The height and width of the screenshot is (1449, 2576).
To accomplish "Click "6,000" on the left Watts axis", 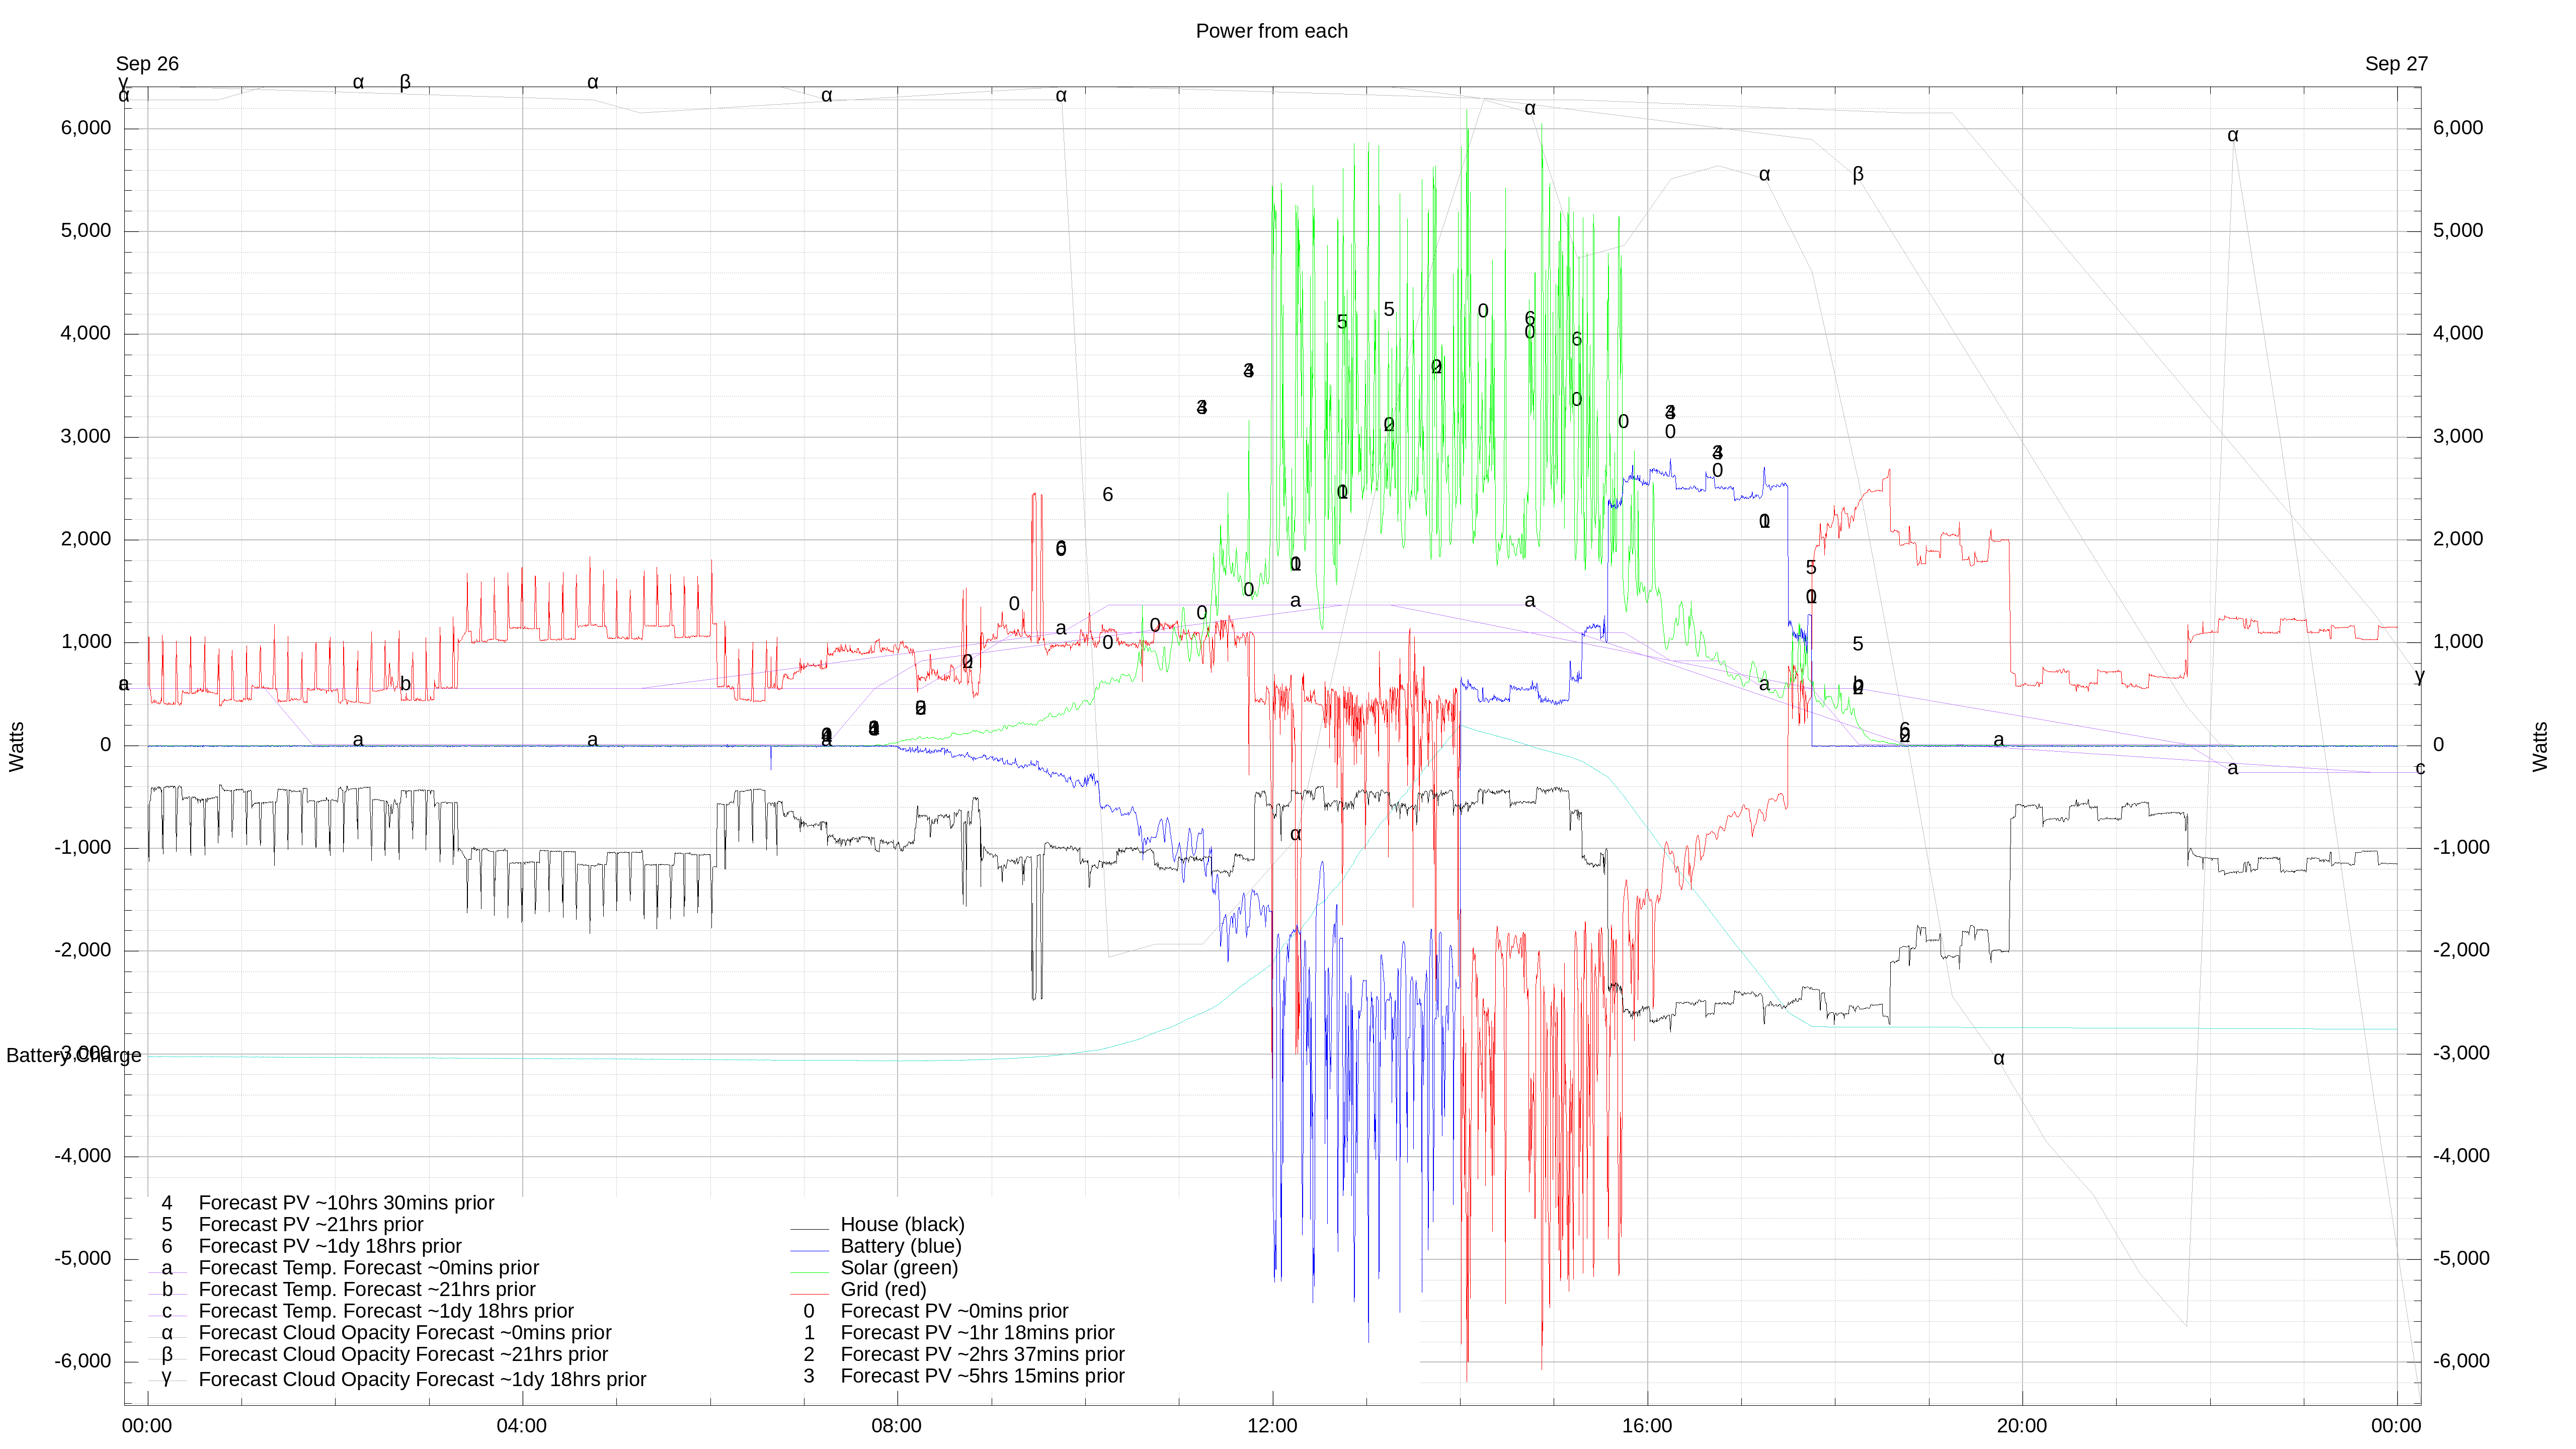I will pyautogui.click(x=86, y=128).
